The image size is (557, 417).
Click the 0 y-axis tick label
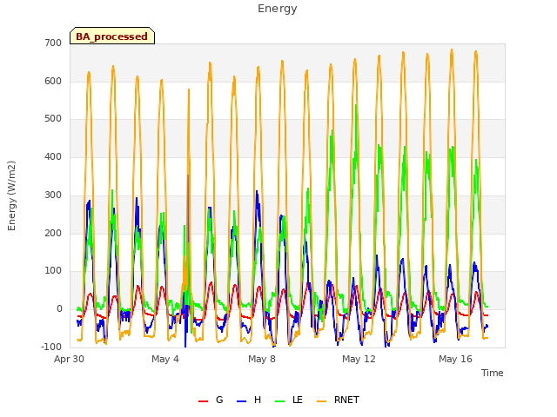click(59, 309)
